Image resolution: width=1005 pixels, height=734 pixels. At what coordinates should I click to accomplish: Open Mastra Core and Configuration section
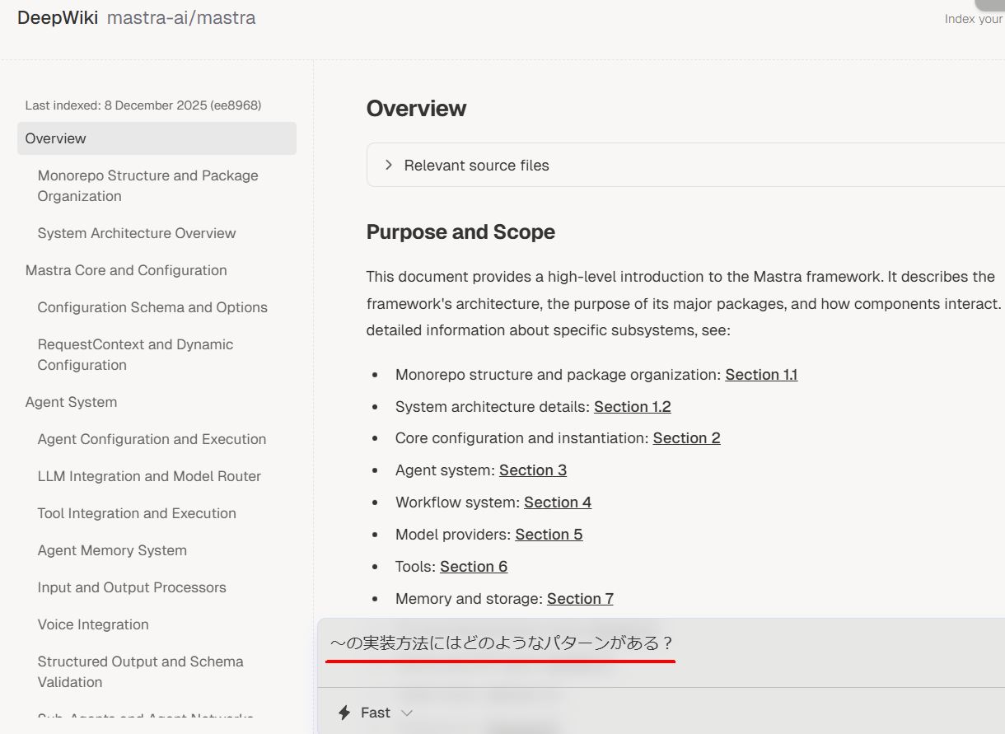pyautogui.click(x=126, y=270)
